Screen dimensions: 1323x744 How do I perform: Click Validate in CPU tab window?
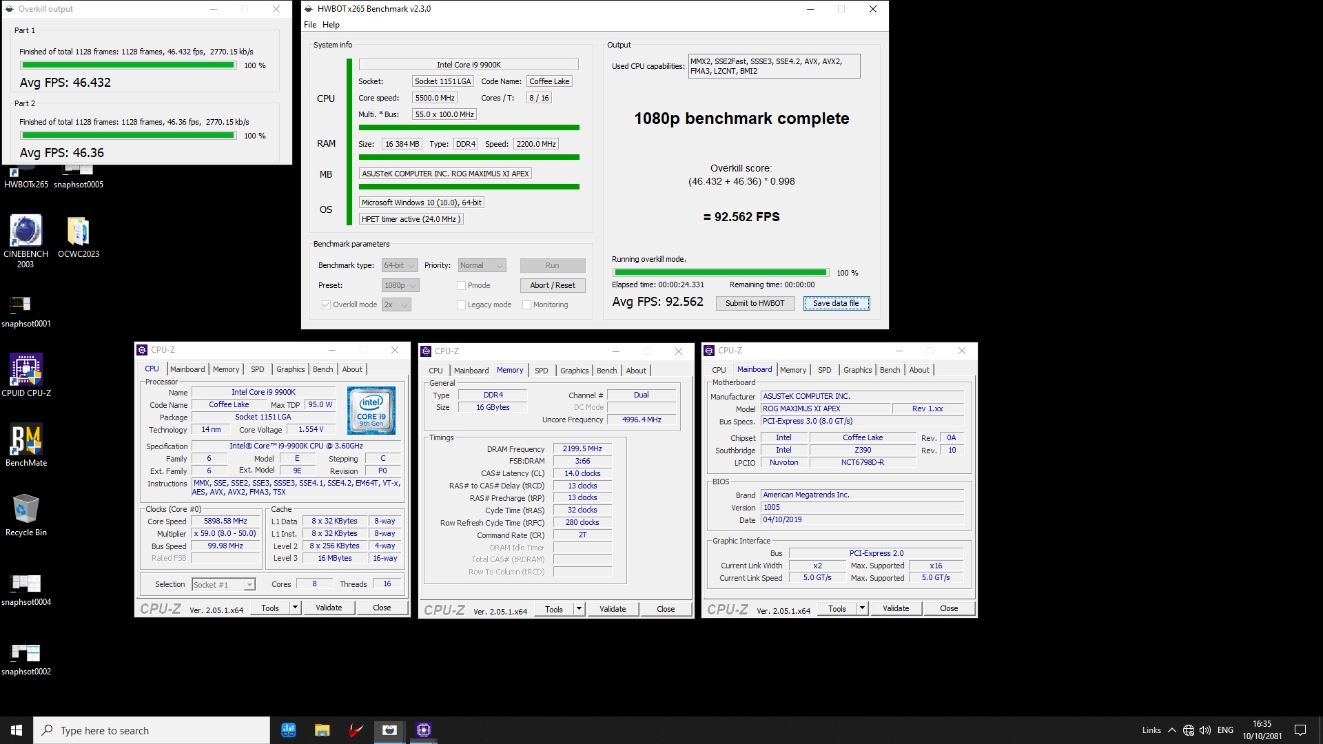329,608
